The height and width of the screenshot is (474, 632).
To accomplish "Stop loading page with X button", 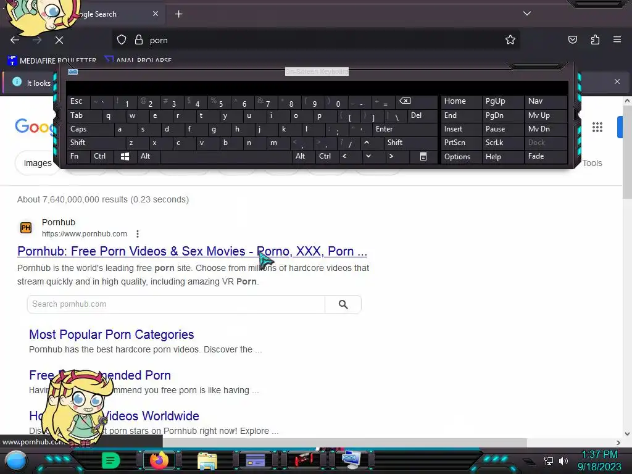I will 59,40.
